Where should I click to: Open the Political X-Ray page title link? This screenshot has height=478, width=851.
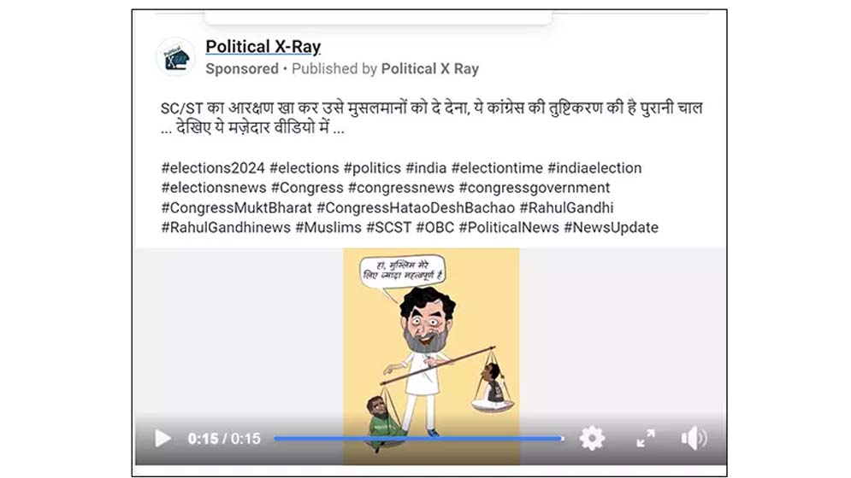tap(263, 47)
